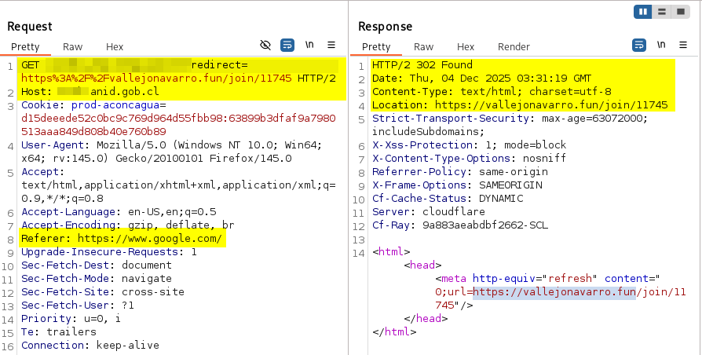
Task: Click the opening <head> tag
Action: pos(422,265)
